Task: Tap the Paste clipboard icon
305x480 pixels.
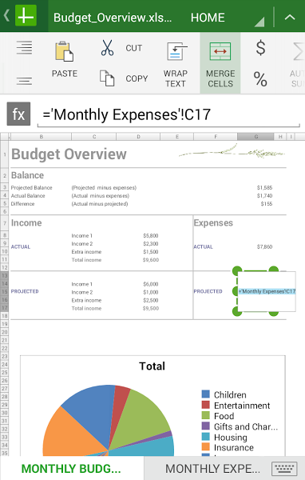Action: (x=64, y=51)
